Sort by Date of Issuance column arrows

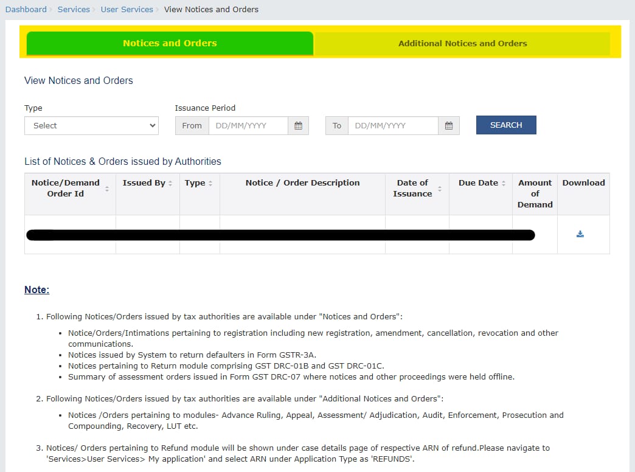pos(440,189)
